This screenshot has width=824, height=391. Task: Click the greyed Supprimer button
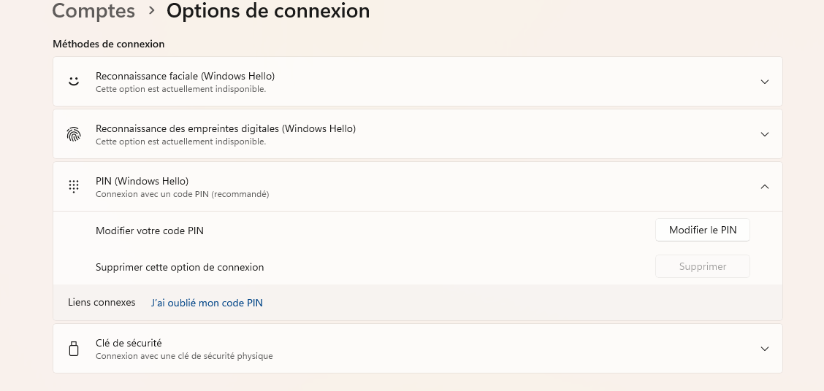coord(703,266)
